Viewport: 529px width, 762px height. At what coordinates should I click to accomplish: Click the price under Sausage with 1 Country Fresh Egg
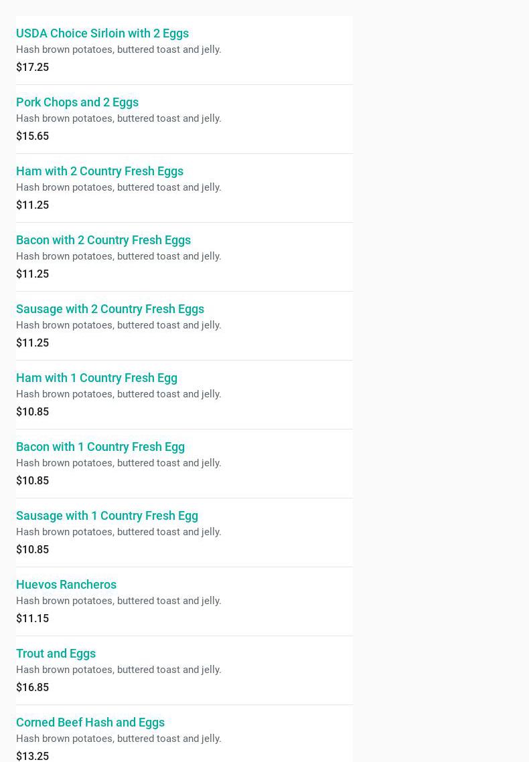[x=32, y=549]
